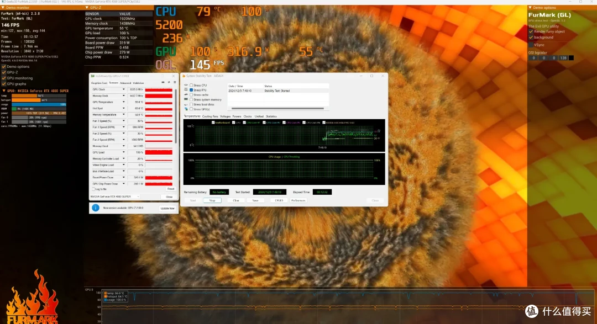Image resolution: width=597 pixels, height=324 pixels.
Task: Open AIDA64 Preferences button
Action: point(298,200)
